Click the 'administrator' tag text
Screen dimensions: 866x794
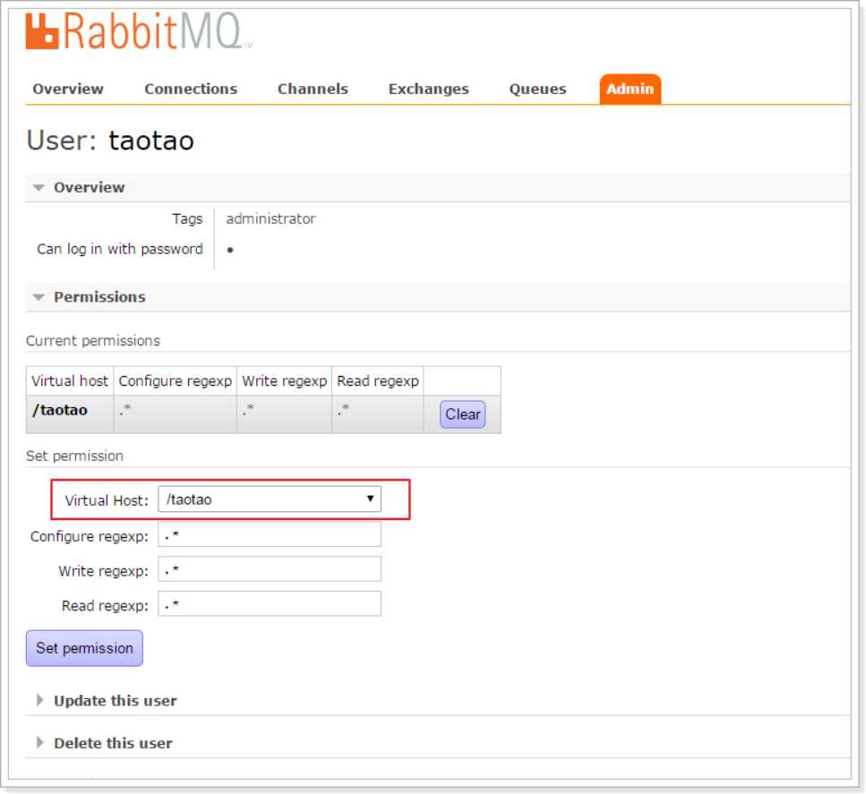(x=270, y=218)
